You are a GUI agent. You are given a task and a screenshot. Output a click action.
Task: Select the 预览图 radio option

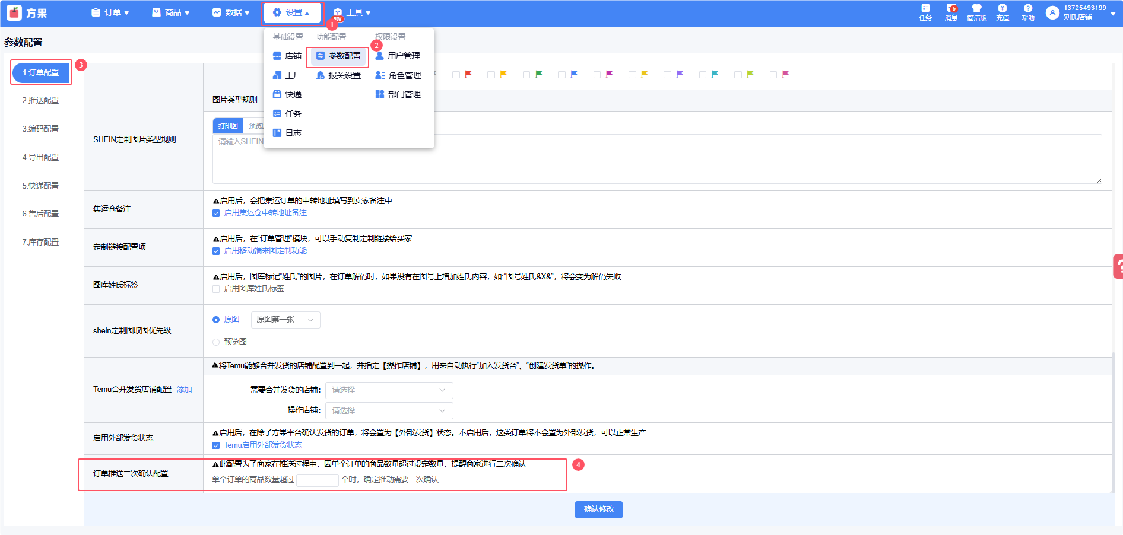click(x=216, y=342)
